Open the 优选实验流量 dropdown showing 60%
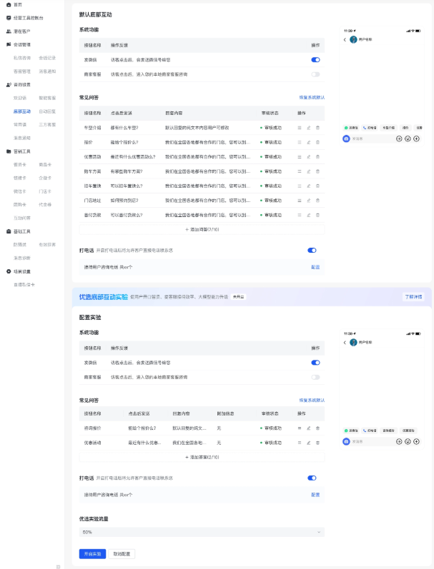This screenshot has height=569, width=434. (x=202, y=532)
